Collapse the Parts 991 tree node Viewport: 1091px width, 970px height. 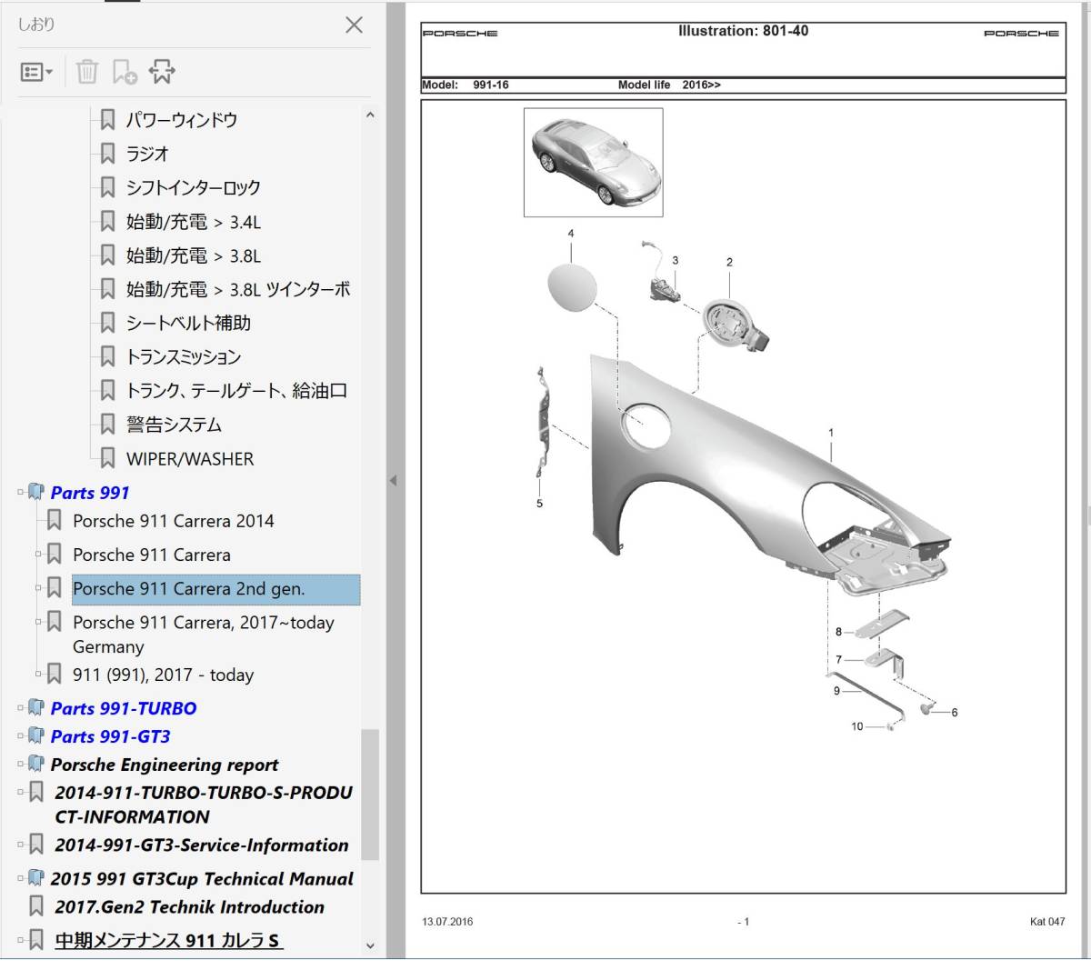tap(21, 493)
